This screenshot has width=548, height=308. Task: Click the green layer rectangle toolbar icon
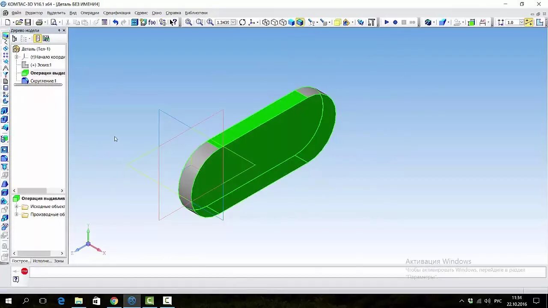click(x=471, y=22)
